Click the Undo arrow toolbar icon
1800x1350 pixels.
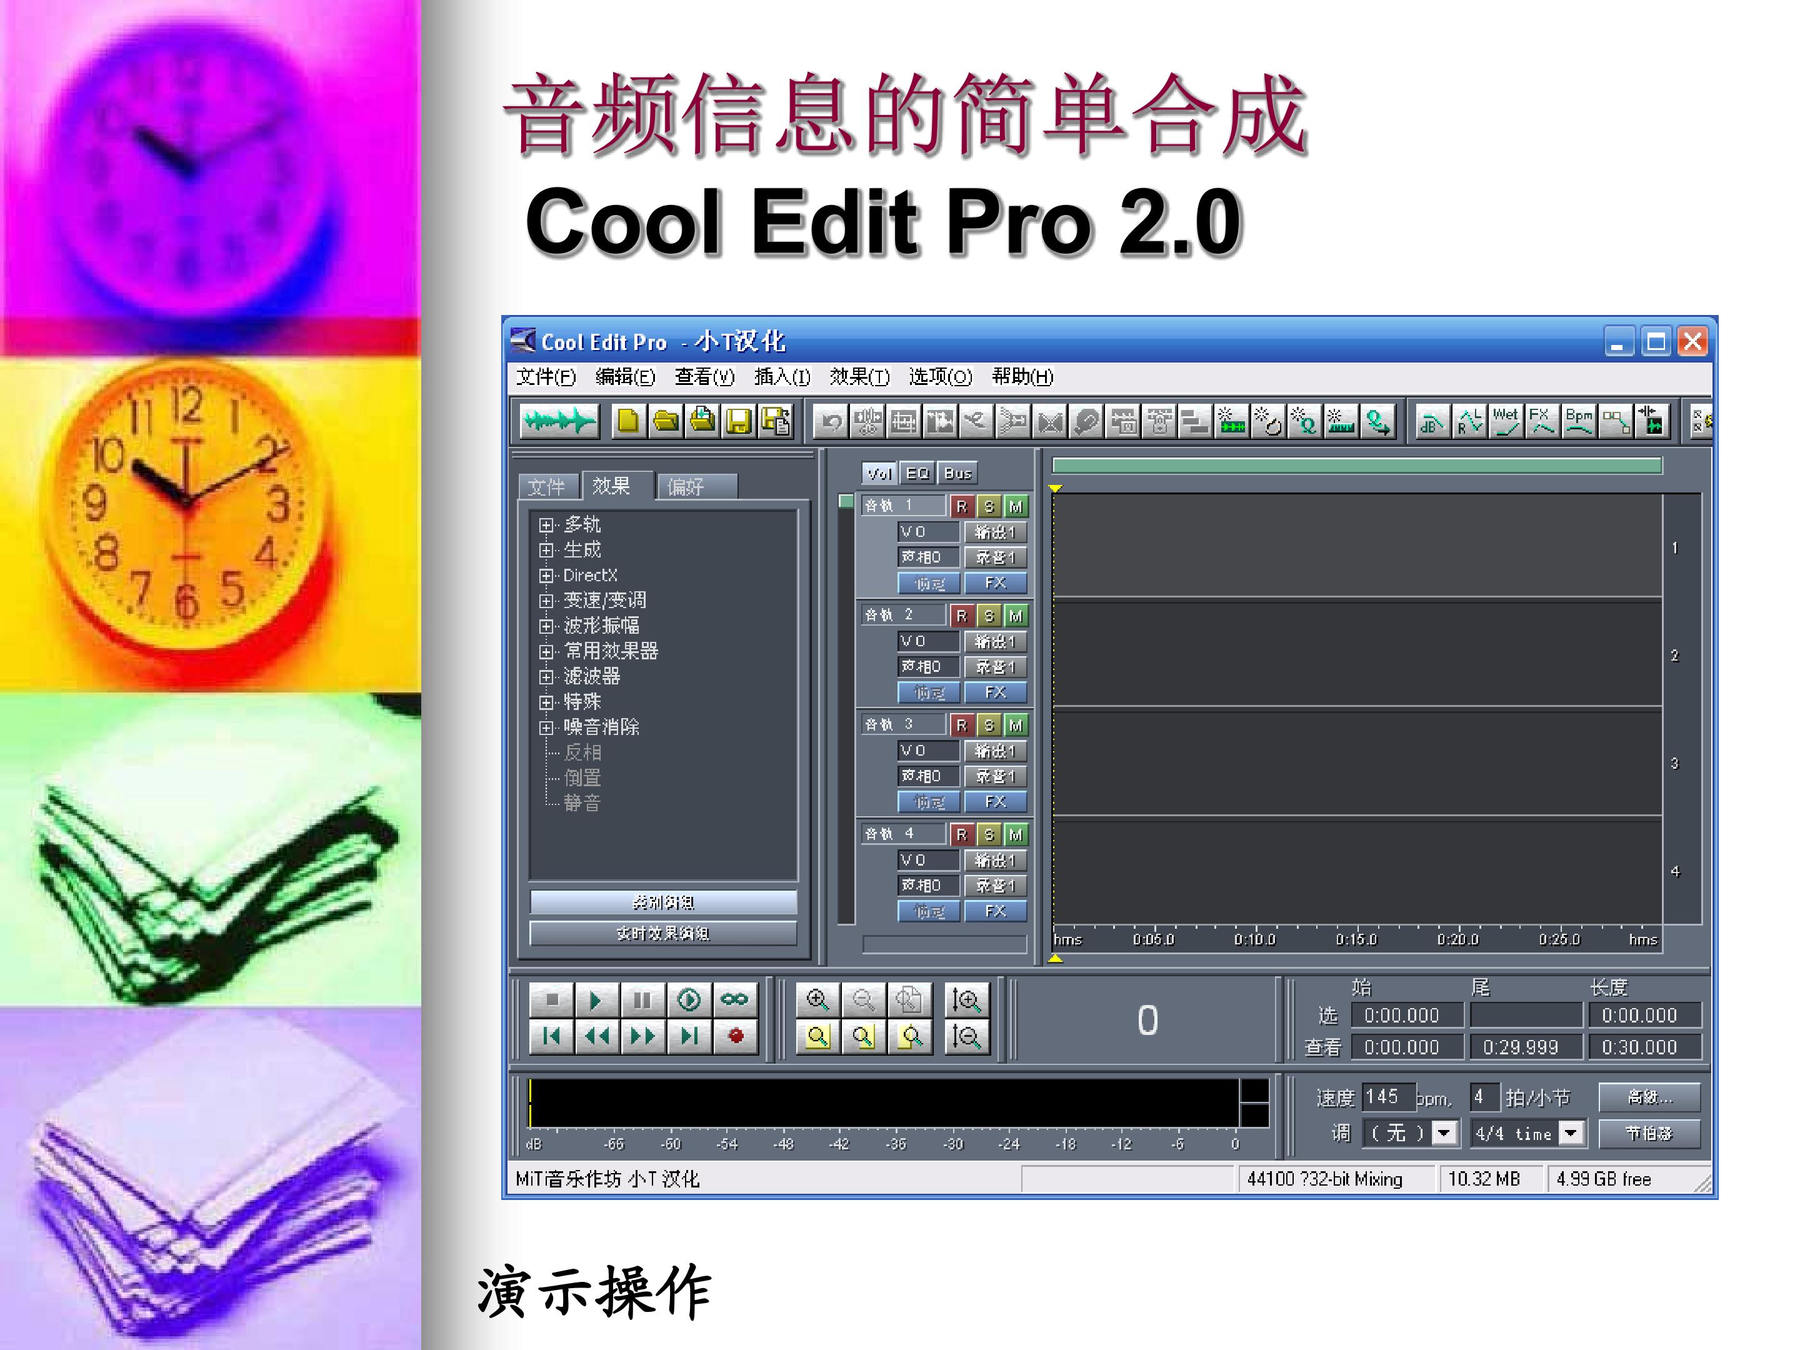(x=831, y=421)
